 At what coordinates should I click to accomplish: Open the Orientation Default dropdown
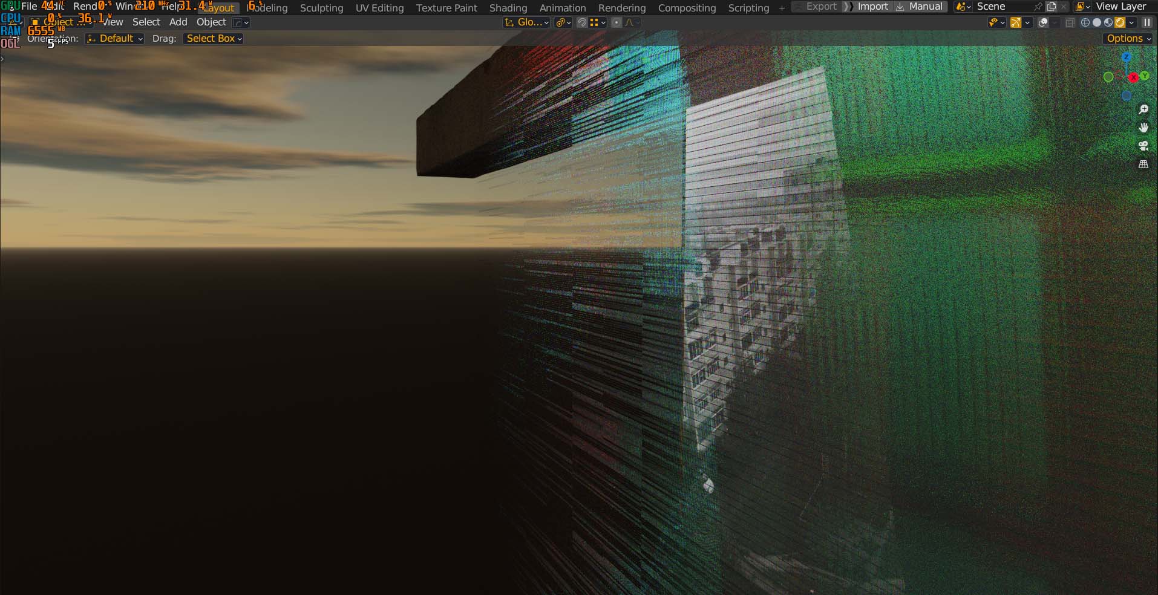coord(115,38)
